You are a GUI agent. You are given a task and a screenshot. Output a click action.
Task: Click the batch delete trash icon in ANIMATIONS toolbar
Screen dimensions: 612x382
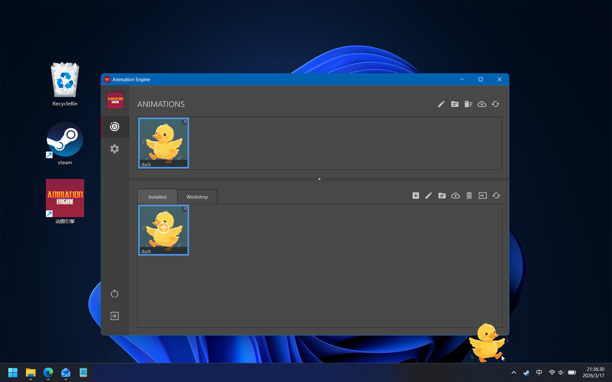click(x=468, y=104)
